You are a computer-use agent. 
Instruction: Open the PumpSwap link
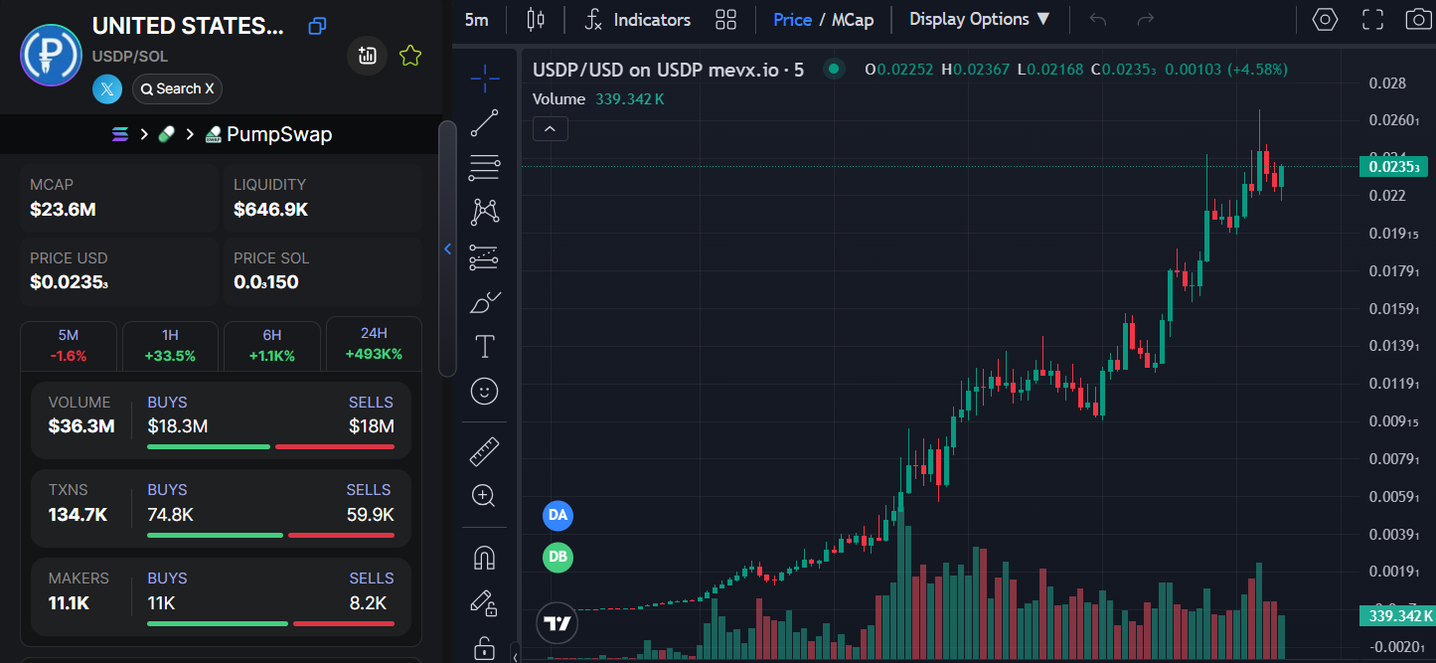click(x=268, y=134)
